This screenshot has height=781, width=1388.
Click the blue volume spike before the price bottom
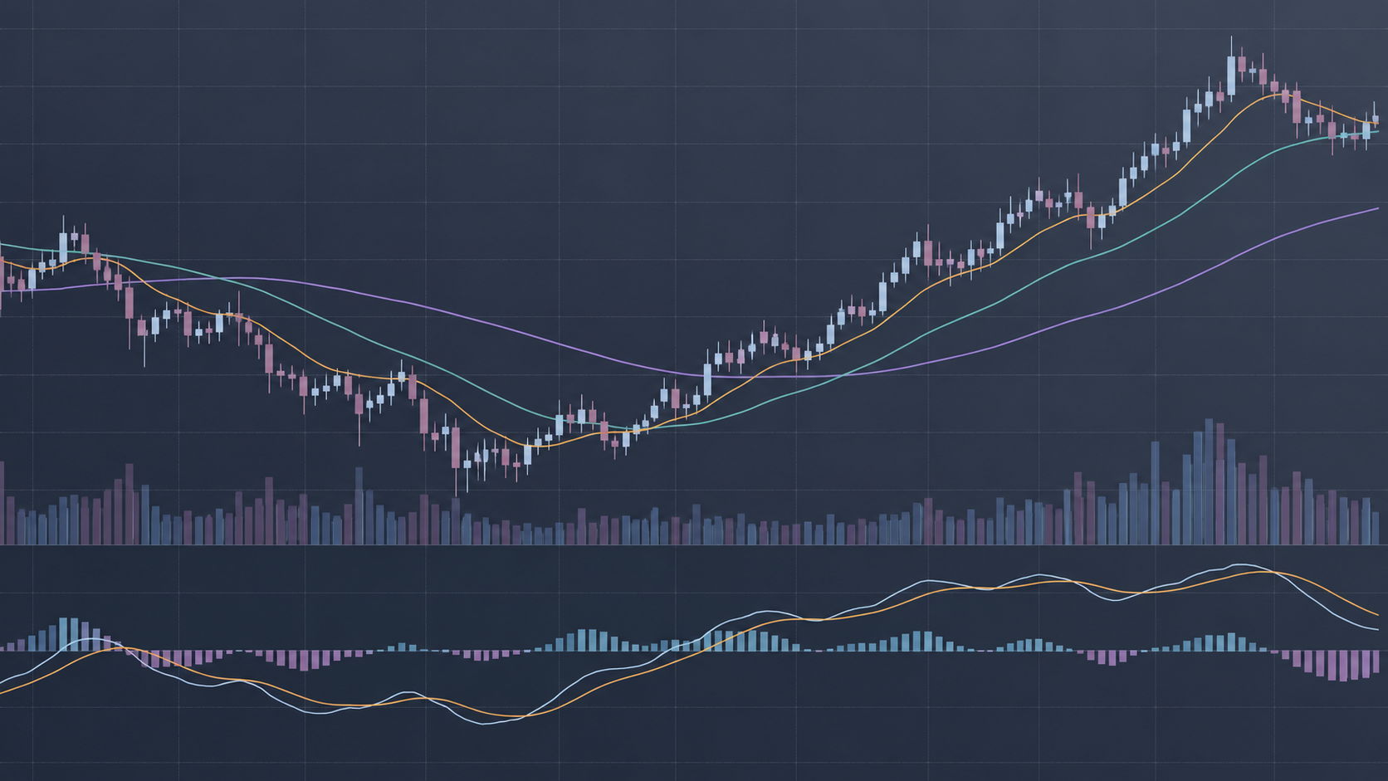(x=359, y=505)
